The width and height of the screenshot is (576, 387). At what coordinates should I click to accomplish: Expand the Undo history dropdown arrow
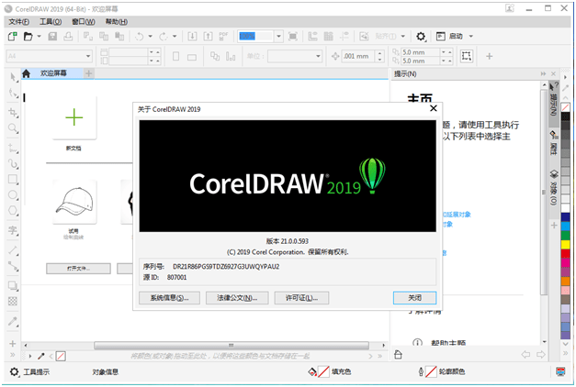(151, 37)
